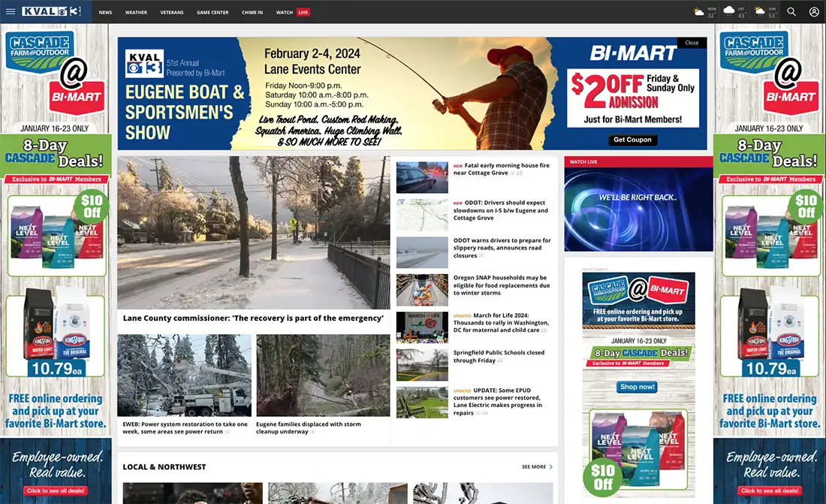Image resolution: width=826 pixels, height=504 pixels.
Task: Open ODOT I-5 slowdowns story link
Action: pyautogui.click(x=500, y=210)
